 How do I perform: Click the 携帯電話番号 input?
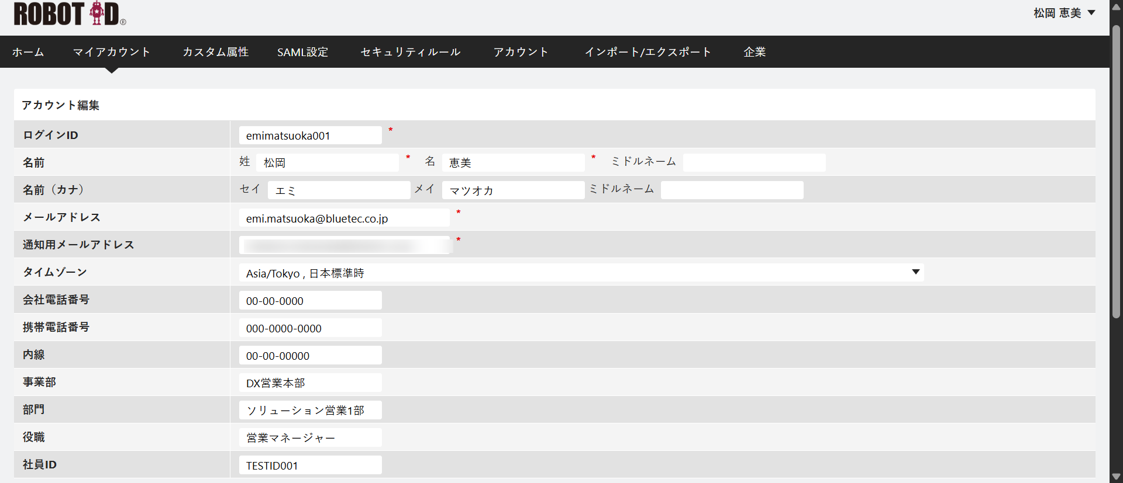point(310,328)
